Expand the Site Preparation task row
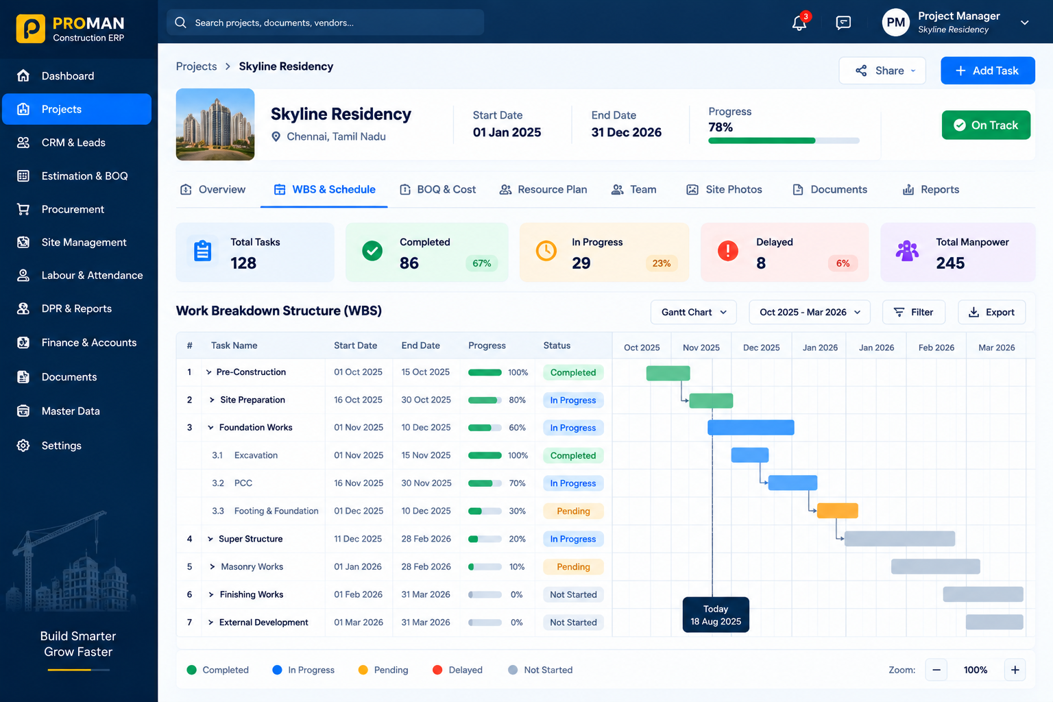 pos(212,400)
